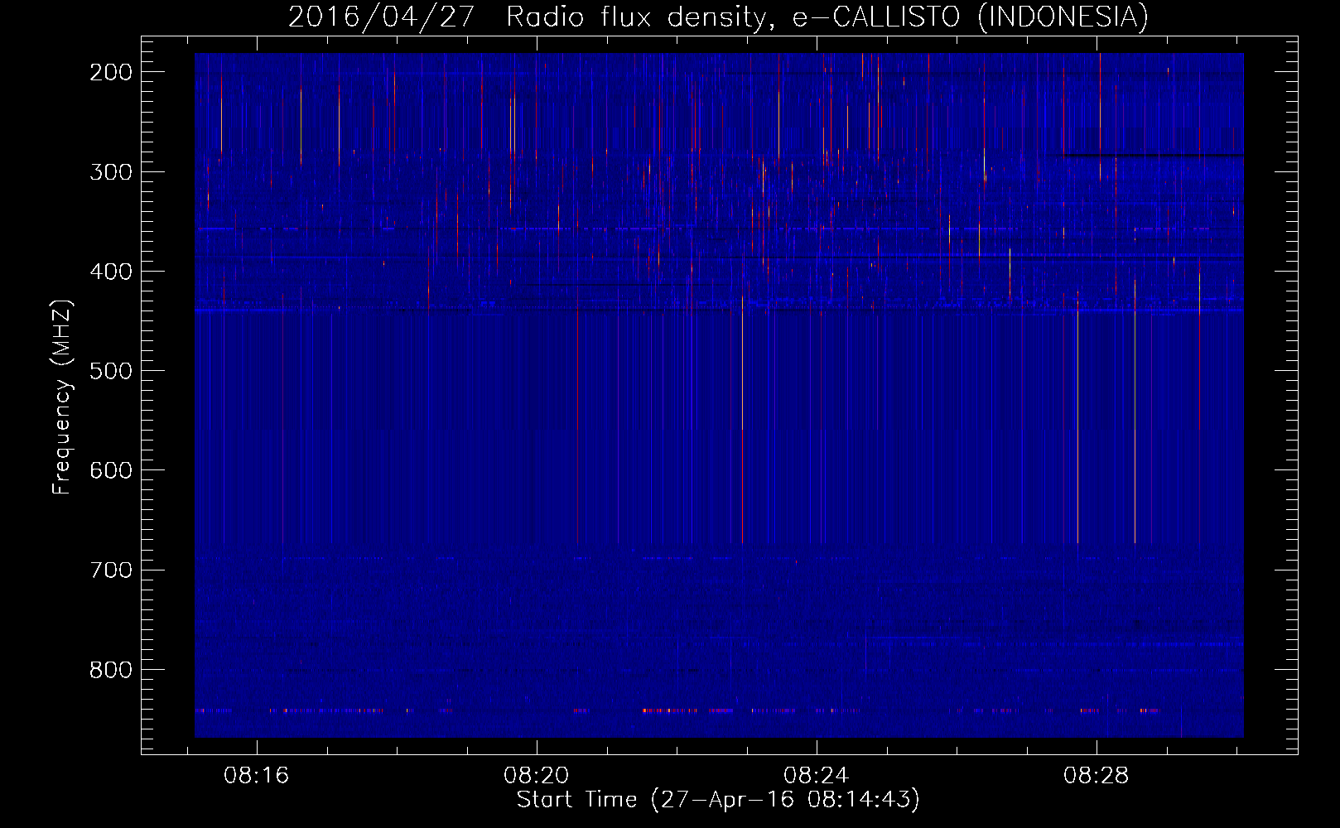Click the 'Start Time (27-Apr-16 08:14:43)' label

click(718, 800)
